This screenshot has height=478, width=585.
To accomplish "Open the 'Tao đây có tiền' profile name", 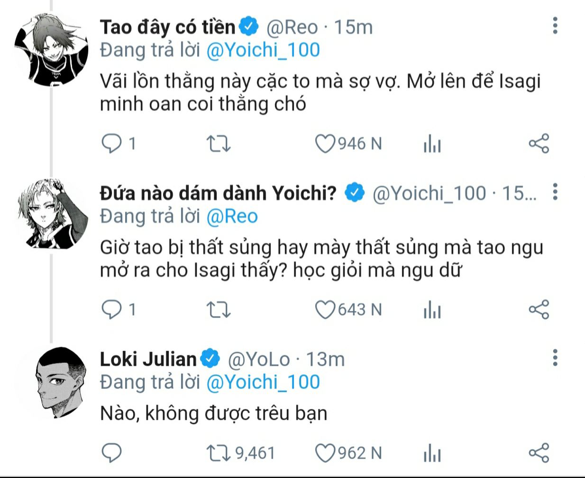I will point(167,27).
